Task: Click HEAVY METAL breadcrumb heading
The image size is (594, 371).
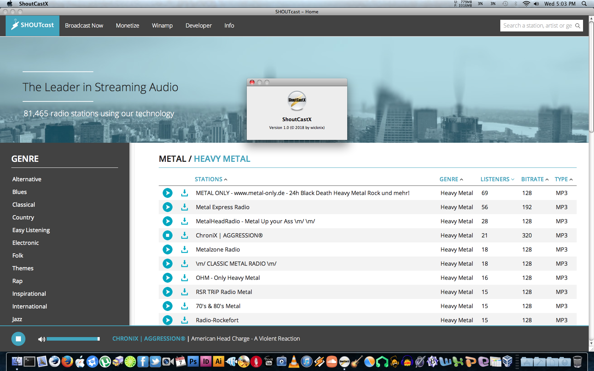Action: (x=222, y=159)
